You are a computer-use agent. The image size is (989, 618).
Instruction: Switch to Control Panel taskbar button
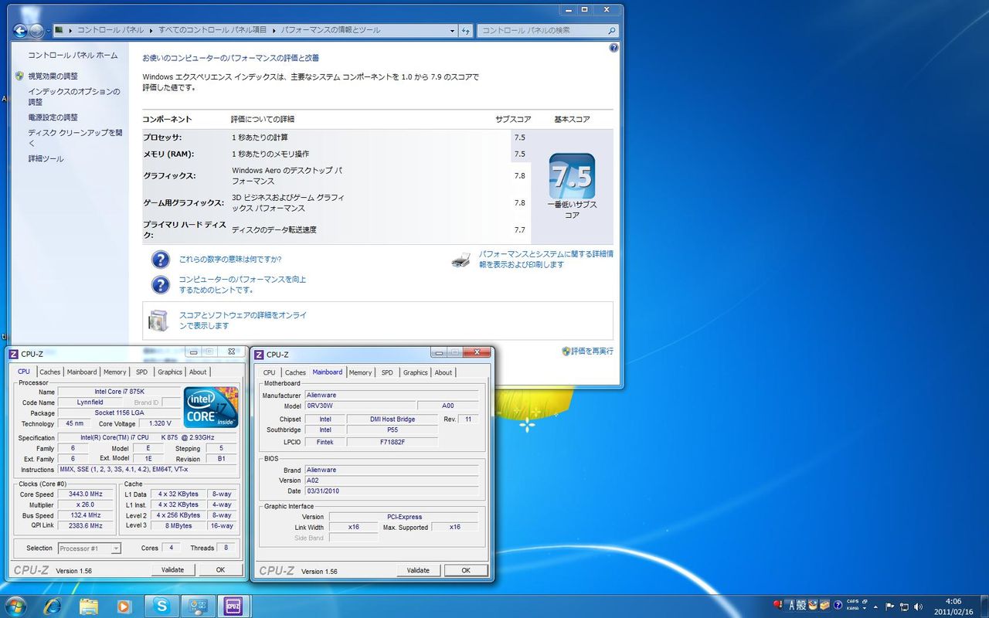[198, 606]
